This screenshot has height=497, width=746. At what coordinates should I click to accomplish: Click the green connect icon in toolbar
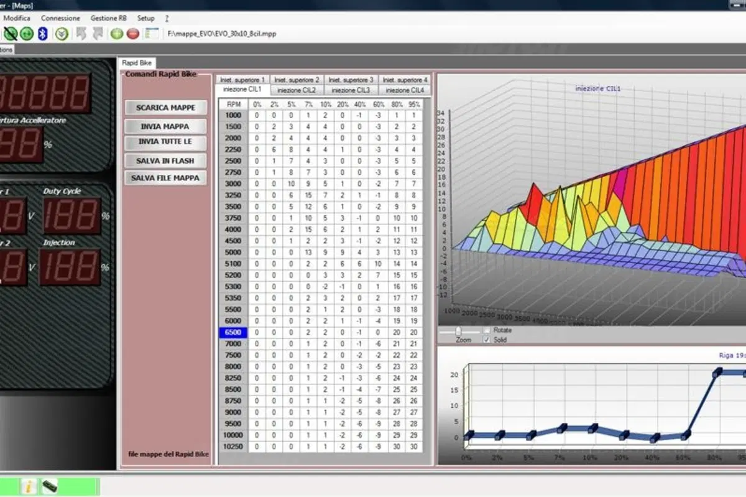[x=27, y=34]
